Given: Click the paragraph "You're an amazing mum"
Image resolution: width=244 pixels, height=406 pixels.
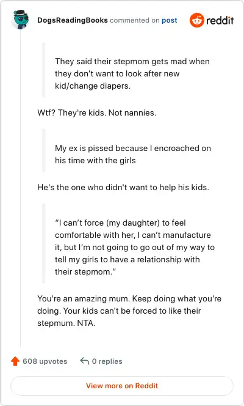Looking at the screenshot, I should point(129,311).
